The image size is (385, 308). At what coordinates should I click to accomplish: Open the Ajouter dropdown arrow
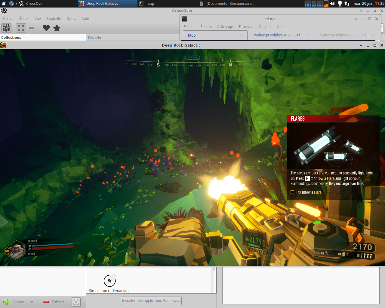(31, 302)
